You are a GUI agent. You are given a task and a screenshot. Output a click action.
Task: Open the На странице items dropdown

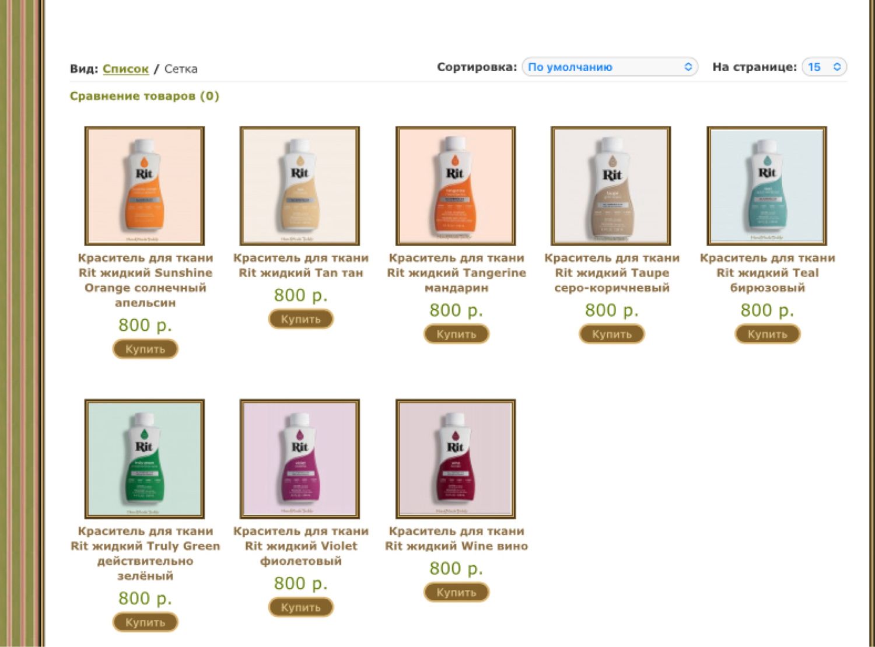pyautogui.click(x=824, y=67)
